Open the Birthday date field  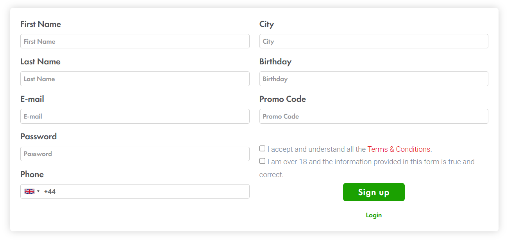pos(374,79)
